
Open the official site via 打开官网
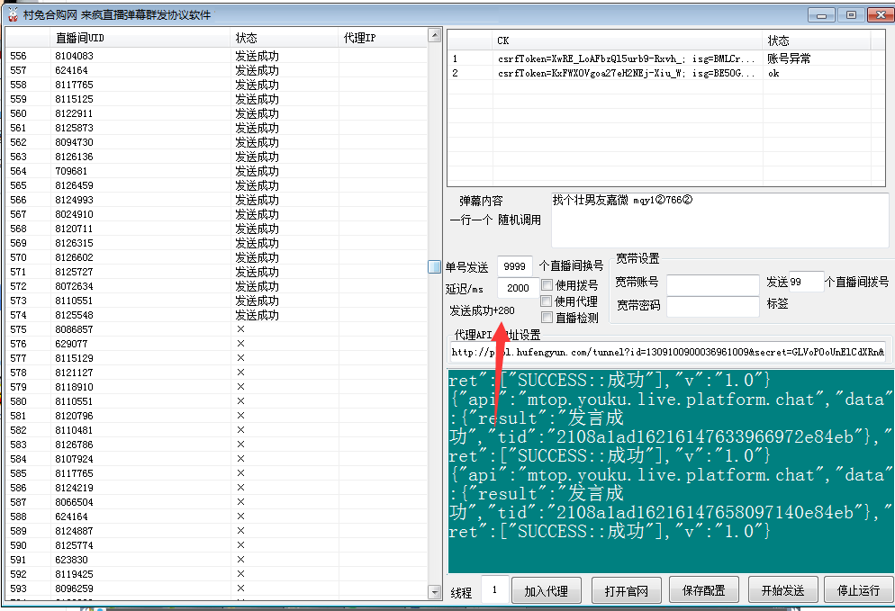(626, 591)
